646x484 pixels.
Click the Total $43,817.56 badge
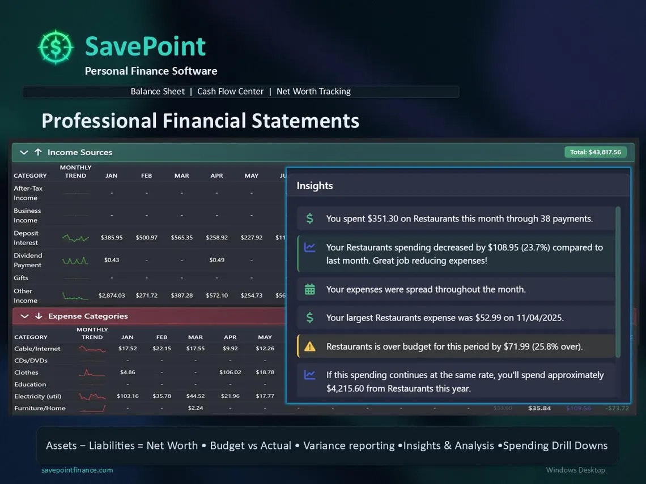point(596,152)
